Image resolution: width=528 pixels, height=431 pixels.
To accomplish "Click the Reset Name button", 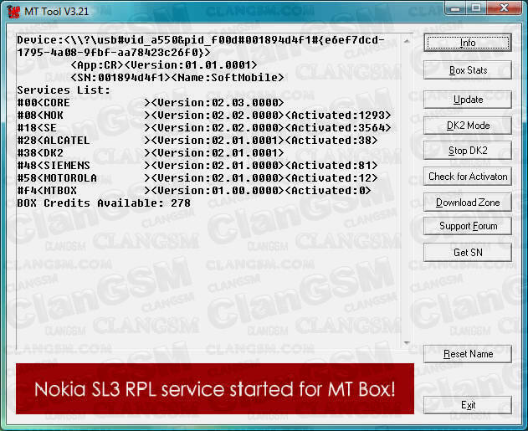I will coord(468,354).
